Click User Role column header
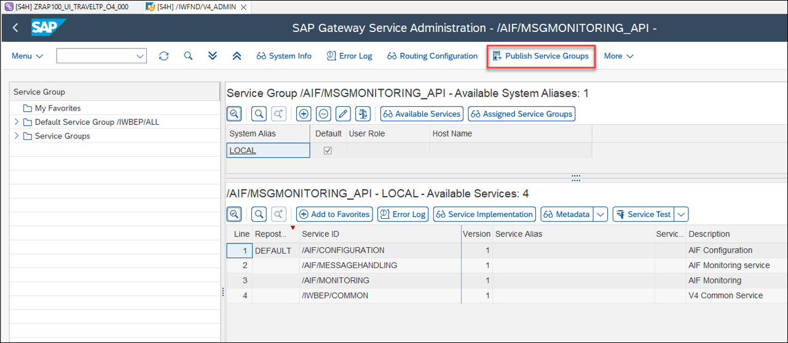This screenshot has height=343, width=788. point(388,133)
